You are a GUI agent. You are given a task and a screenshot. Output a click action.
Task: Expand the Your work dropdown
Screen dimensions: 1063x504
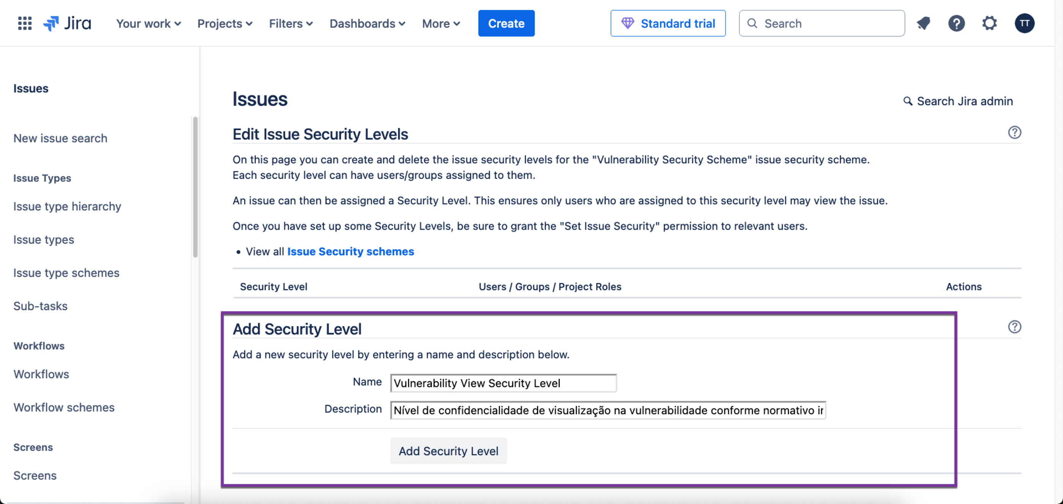148,24
